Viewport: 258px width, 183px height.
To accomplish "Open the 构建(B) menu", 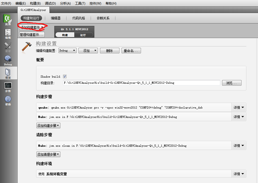I will (x=35, y=3).
